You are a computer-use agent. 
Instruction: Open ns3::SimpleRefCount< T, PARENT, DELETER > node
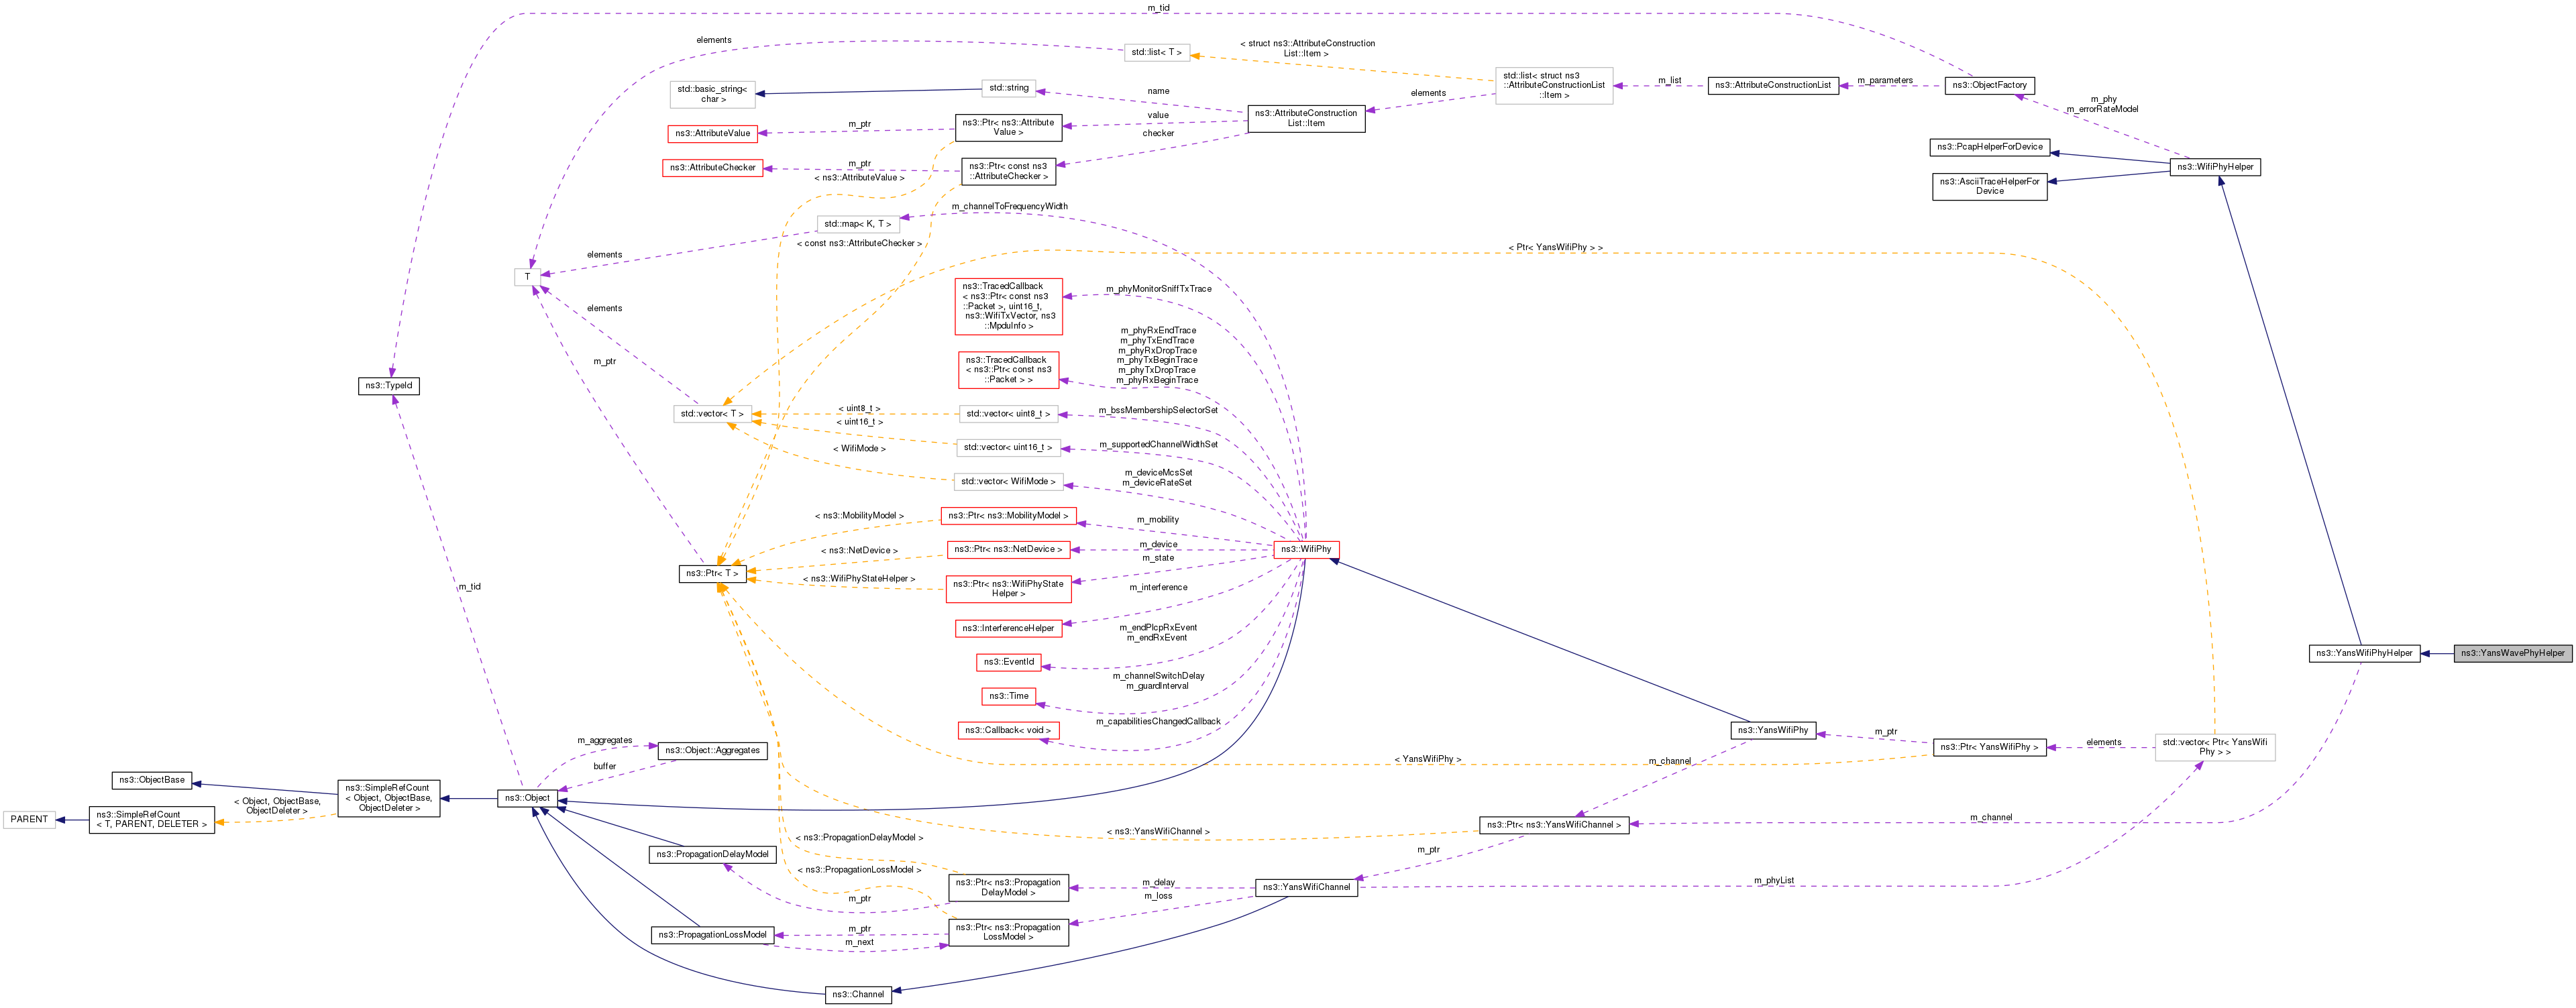152,820
